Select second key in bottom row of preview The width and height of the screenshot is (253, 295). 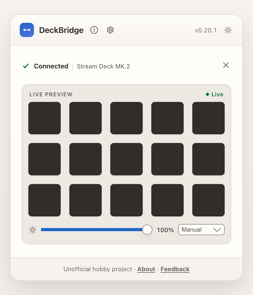pos(86,200)
